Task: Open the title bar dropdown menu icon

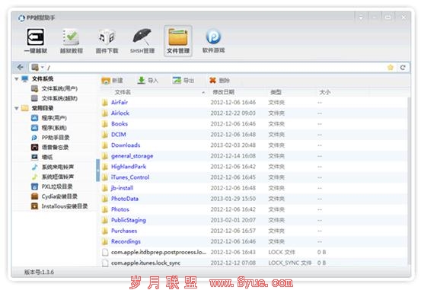Action: (x=361, y=18)
